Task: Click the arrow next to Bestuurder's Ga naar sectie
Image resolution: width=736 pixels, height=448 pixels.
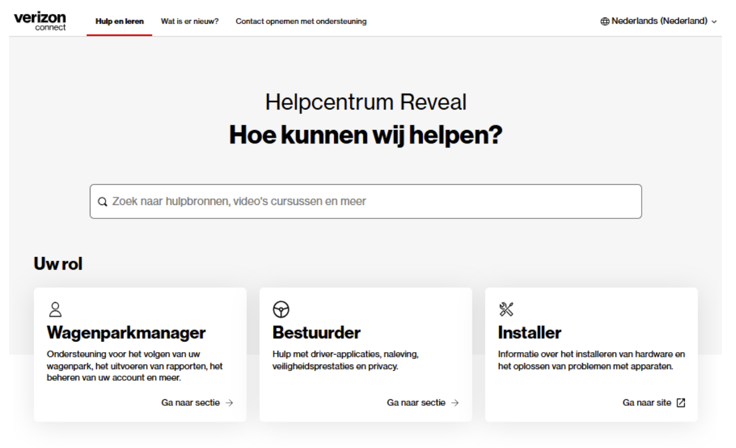Action: coord(455,403)
